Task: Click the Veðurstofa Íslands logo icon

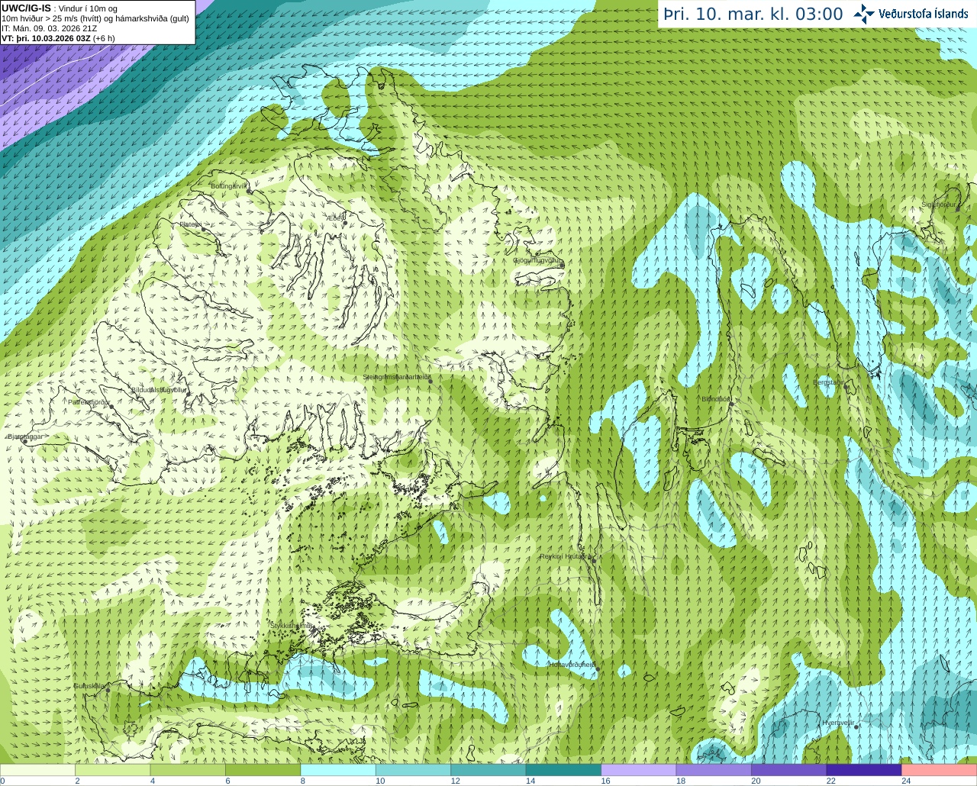Action: [x=864, y=14]
